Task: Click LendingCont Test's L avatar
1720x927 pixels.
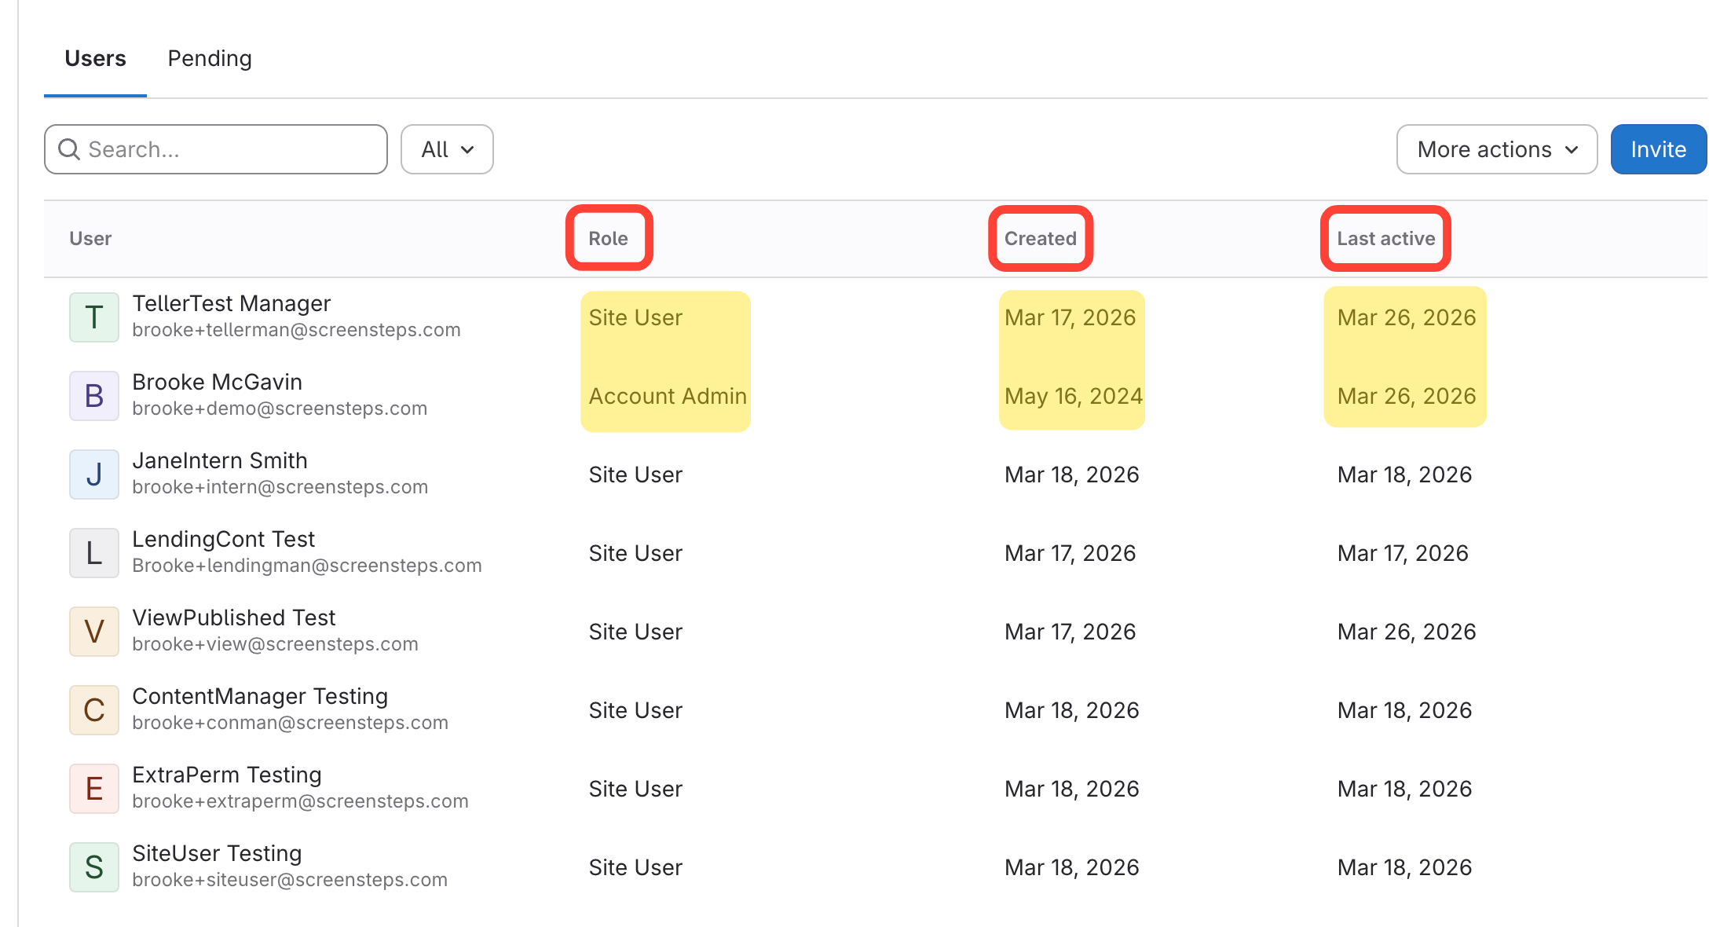Action: [94, 553]
